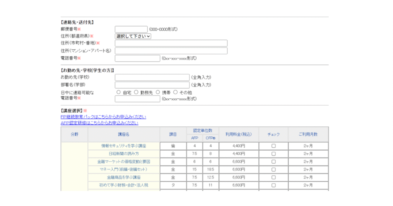Click the contact phone number field
The height and width of the screenshot is (206, 393).
[137, 58]
